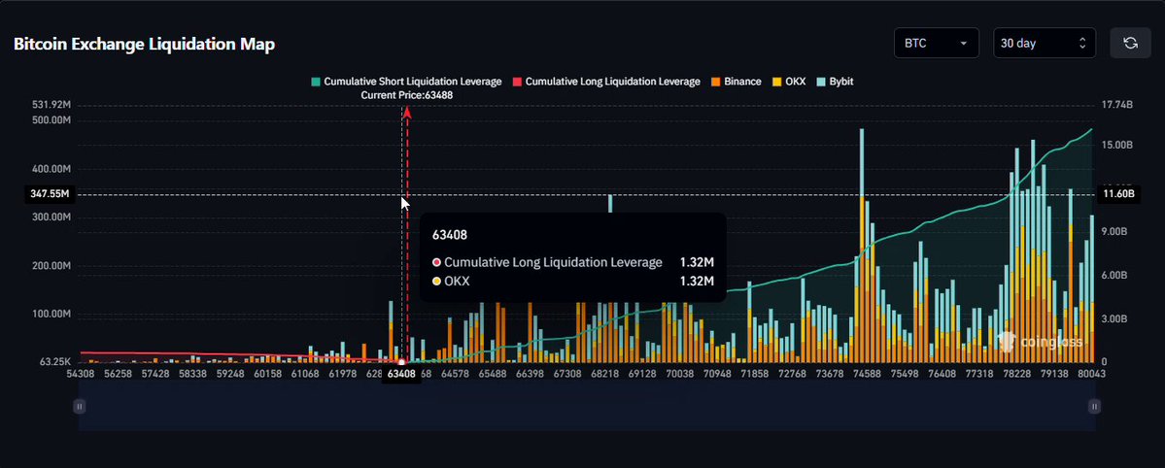Click the right range slider handle

tap(1094, 406)
